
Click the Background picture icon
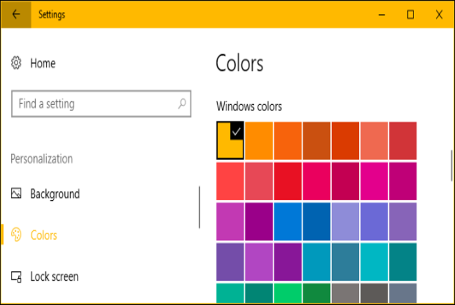[x=16, y=193]
